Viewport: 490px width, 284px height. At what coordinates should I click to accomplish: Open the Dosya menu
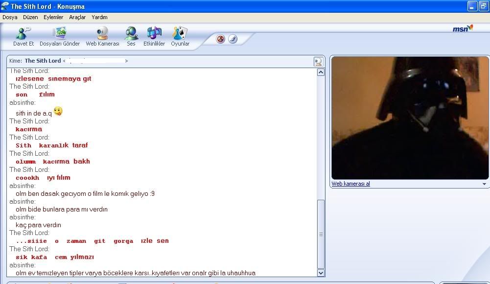pyautogui.click(x=10, y=17)
